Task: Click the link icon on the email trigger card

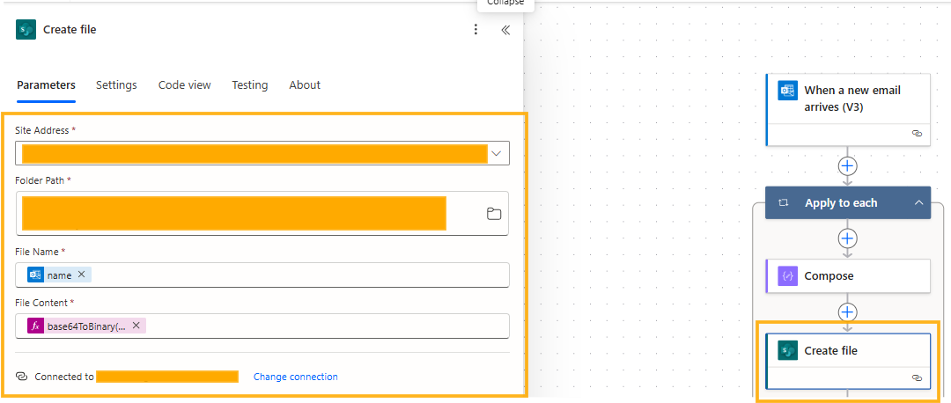Action: [917, 134]
